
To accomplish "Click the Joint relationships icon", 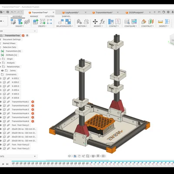I will [61, 22].
